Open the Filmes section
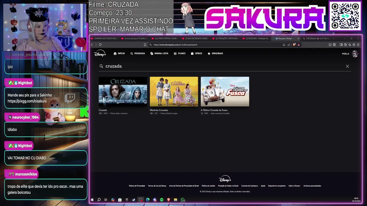 coord(180,54)
